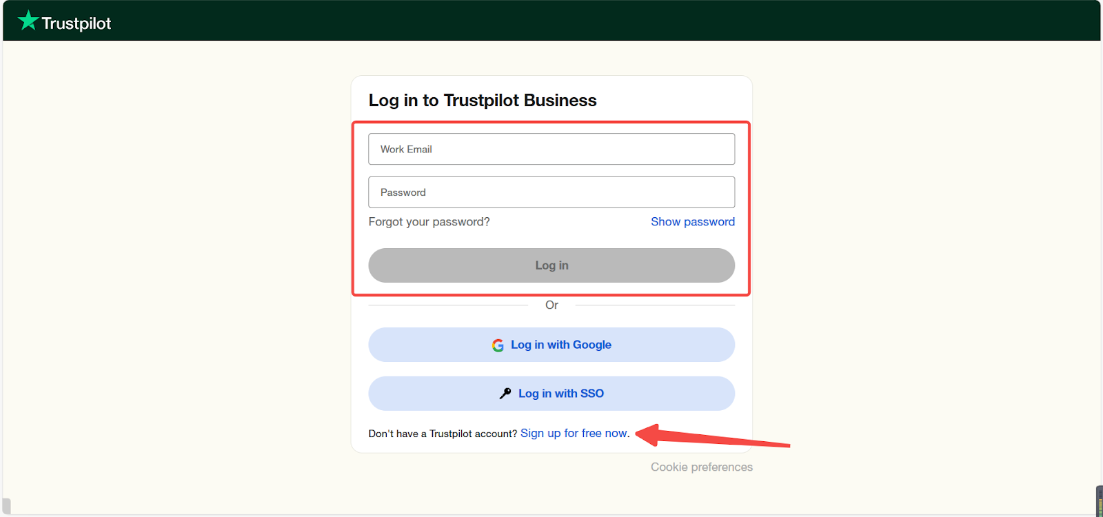The image size is (1103, 517).
Task: Toggle Show password
Action: tap(693, 222)
